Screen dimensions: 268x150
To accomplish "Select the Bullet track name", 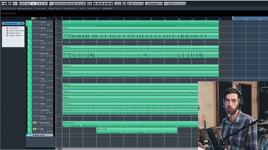I will (43, 104).
